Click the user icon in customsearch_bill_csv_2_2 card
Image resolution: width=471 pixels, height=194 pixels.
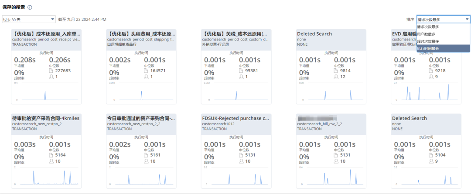(336, 161)
